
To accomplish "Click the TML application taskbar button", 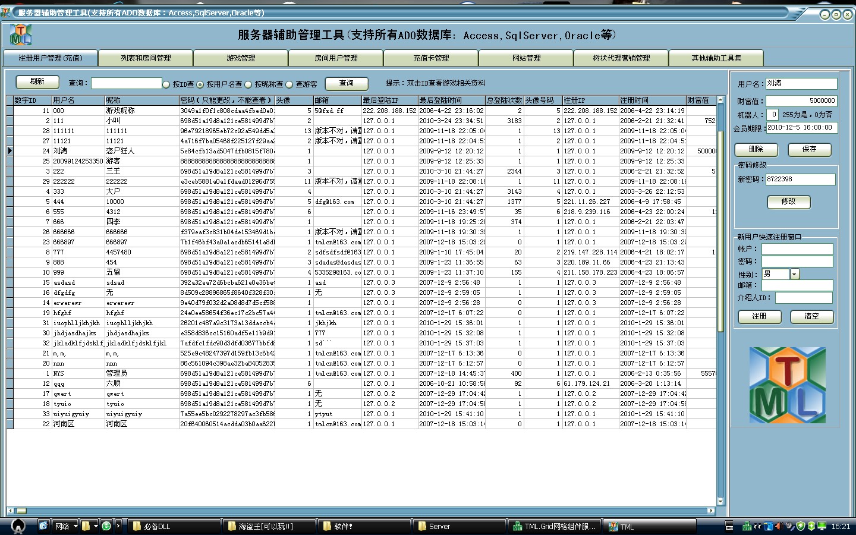I will [650, 526].
